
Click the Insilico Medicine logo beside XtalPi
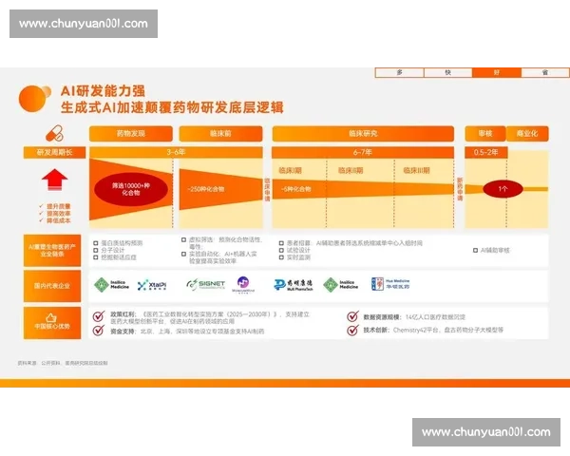coord(111,285)
